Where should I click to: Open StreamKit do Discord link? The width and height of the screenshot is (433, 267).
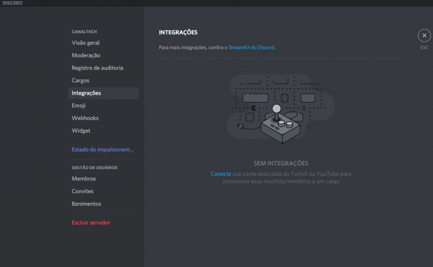pyautogui.click(x=251, y=47)
